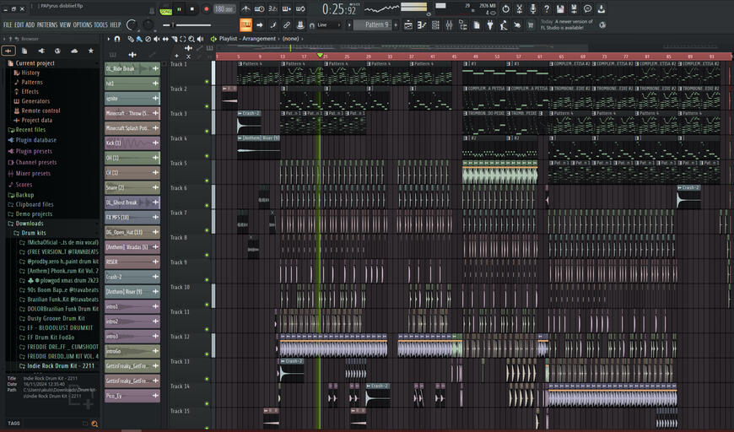Collapse the Downloads folder in browser
This screenshot has height=432, width=734.
[29, 224]
